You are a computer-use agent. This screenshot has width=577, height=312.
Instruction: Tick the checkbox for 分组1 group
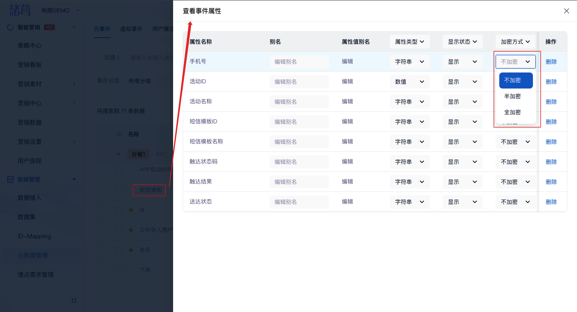point(107,154)
